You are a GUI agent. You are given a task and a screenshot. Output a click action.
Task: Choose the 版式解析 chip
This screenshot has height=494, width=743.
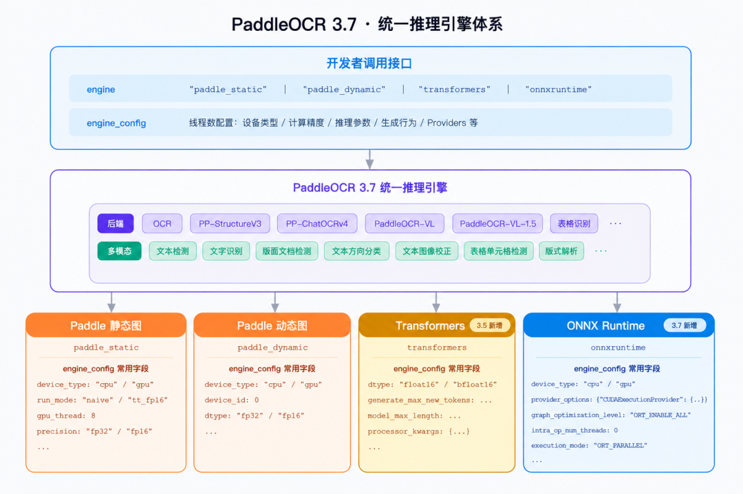561,251
